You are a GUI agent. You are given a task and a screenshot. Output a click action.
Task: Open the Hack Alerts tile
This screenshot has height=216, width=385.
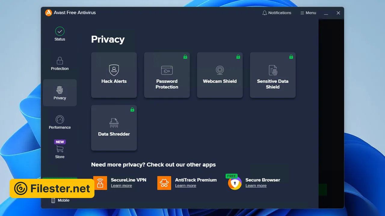click(x=114, y=75)
